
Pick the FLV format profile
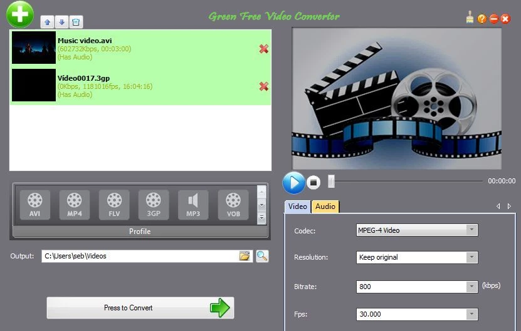pyautogui.click(x=114, y=205)
